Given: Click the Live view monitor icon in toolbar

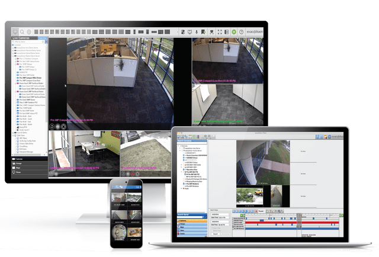Looking at the screenshot, I should coord(15,31).
